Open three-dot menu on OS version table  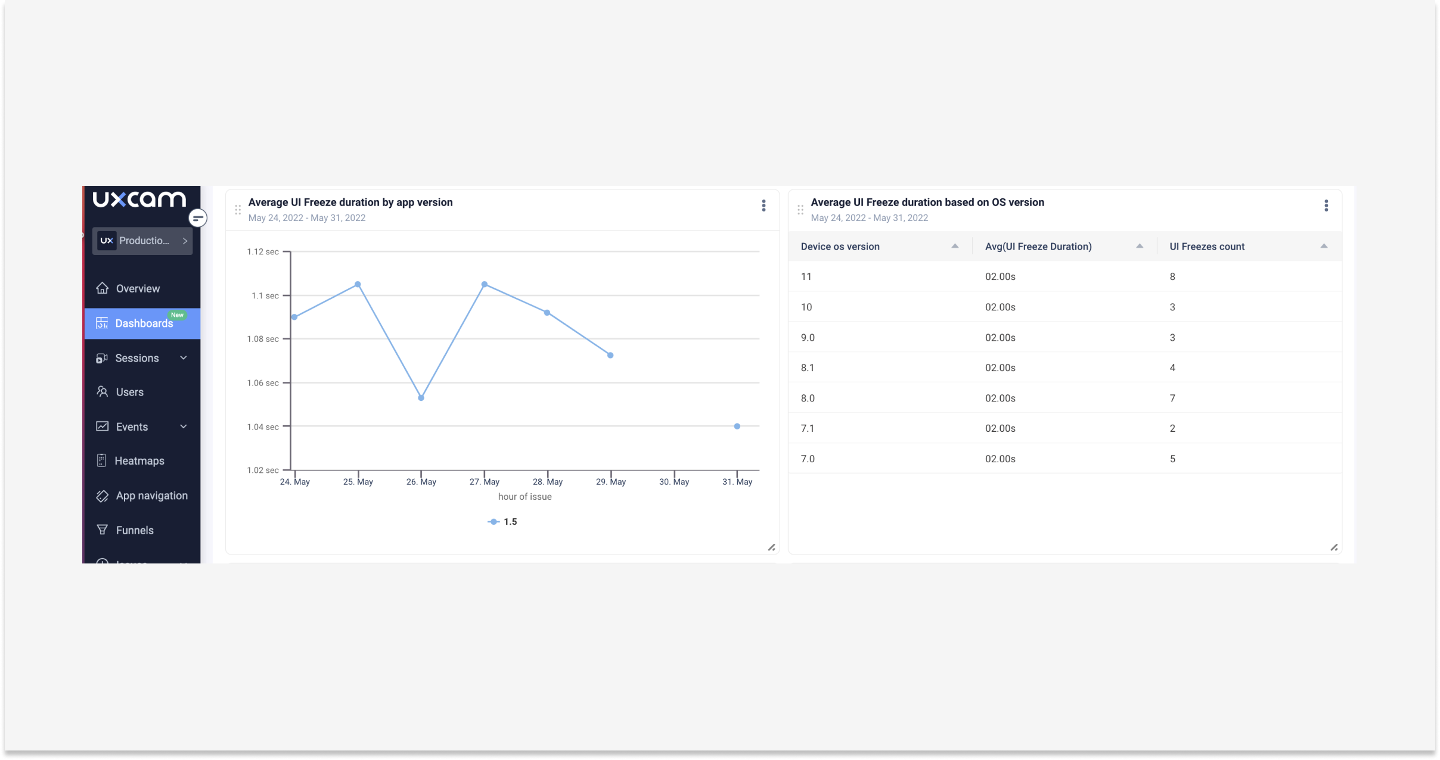(1326, 206)
